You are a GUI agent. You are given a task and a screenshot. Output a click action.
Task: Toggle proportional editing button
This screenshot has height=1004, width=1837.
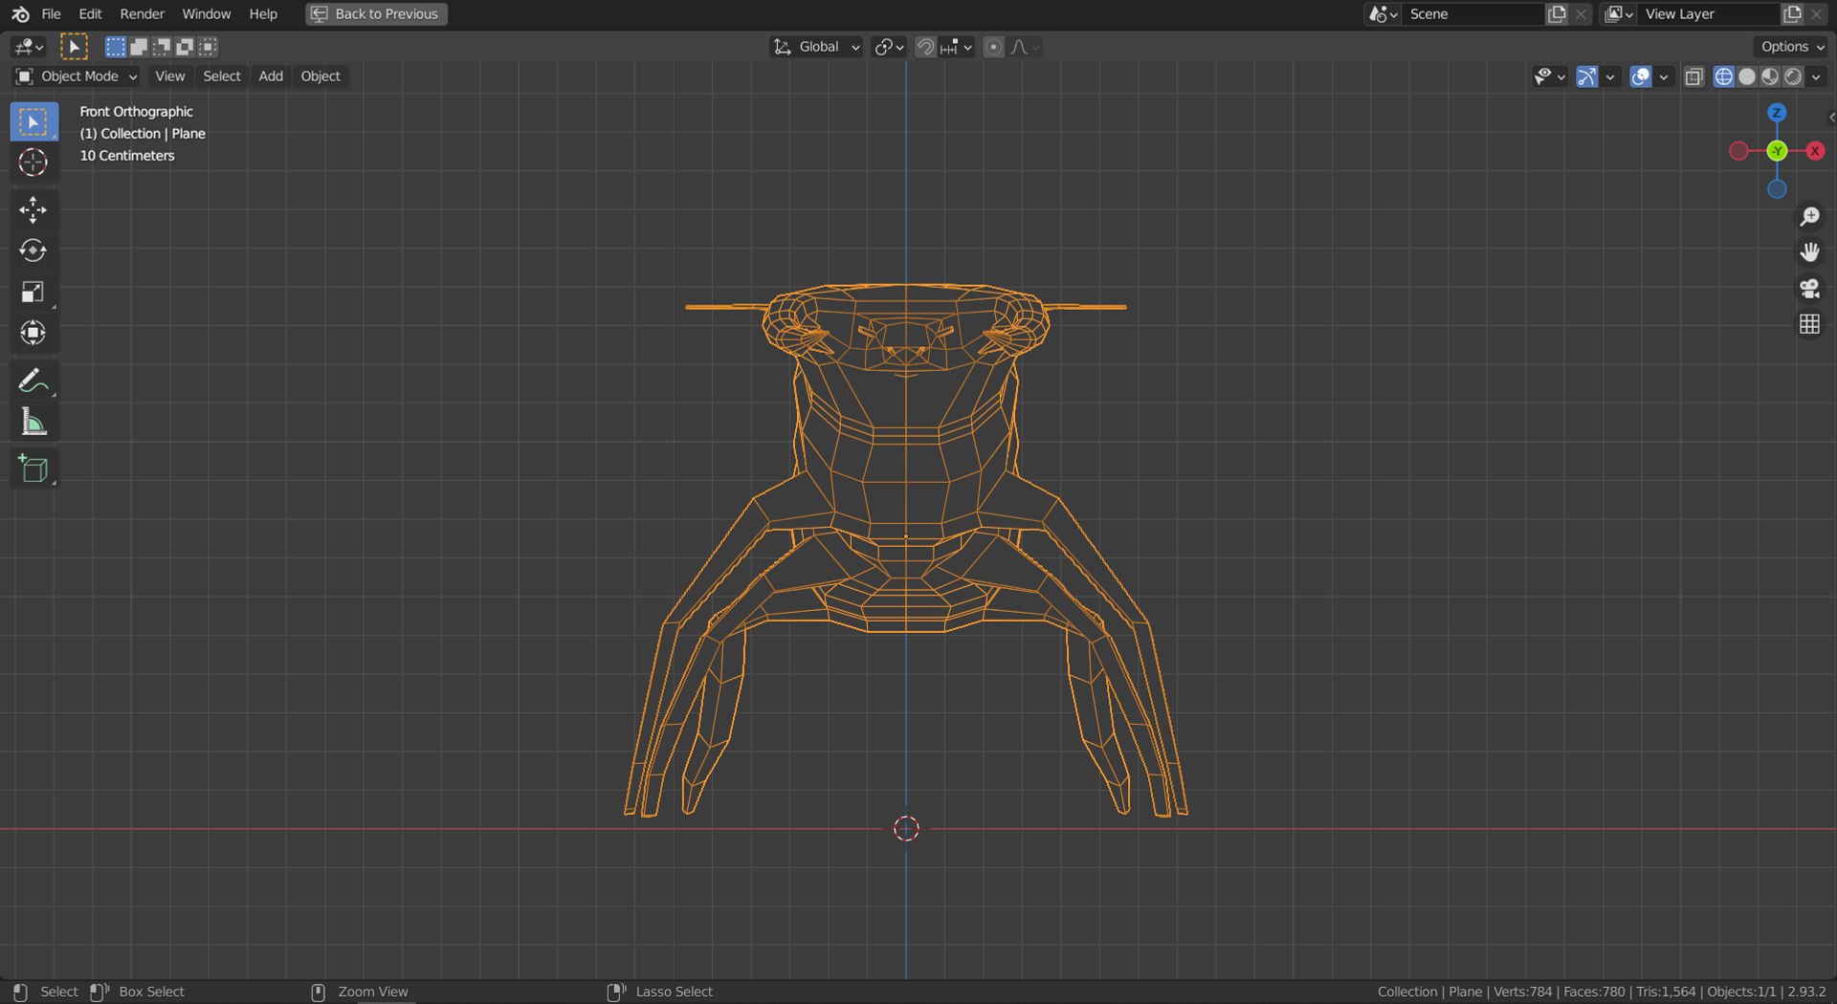994,47
